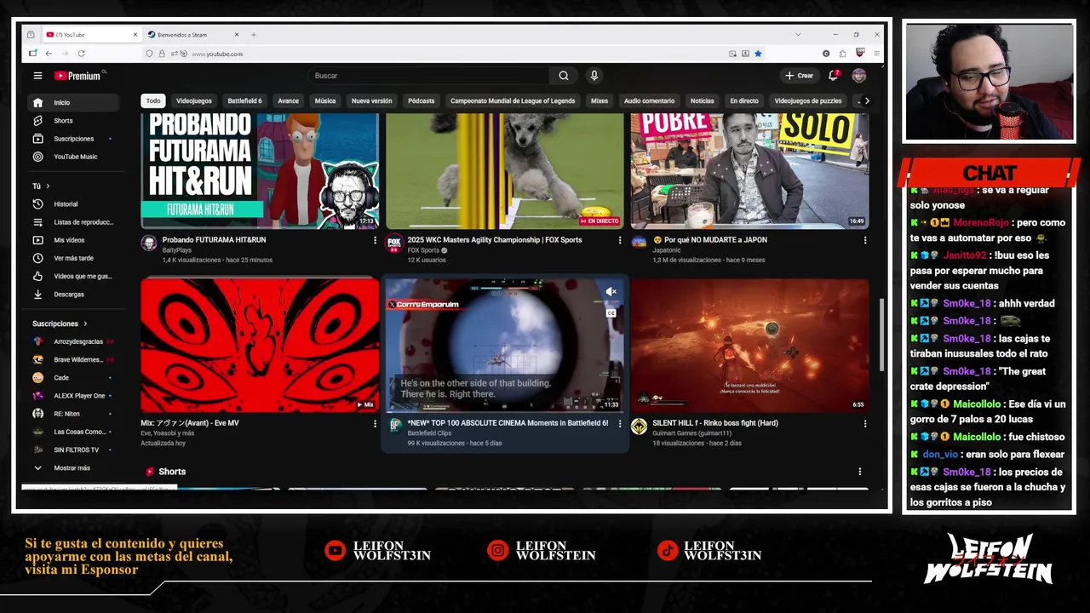Open Historial in sidebar

coord(72,204)
